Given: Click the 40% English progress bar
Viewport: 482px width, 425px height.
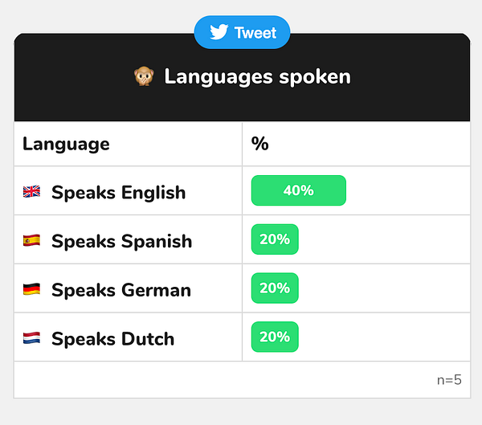Looking at the screenshot, I should click(x=298, y=190).
